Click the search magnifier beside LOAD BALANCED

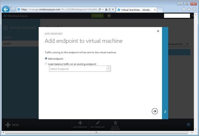click(x=187, y=44)
